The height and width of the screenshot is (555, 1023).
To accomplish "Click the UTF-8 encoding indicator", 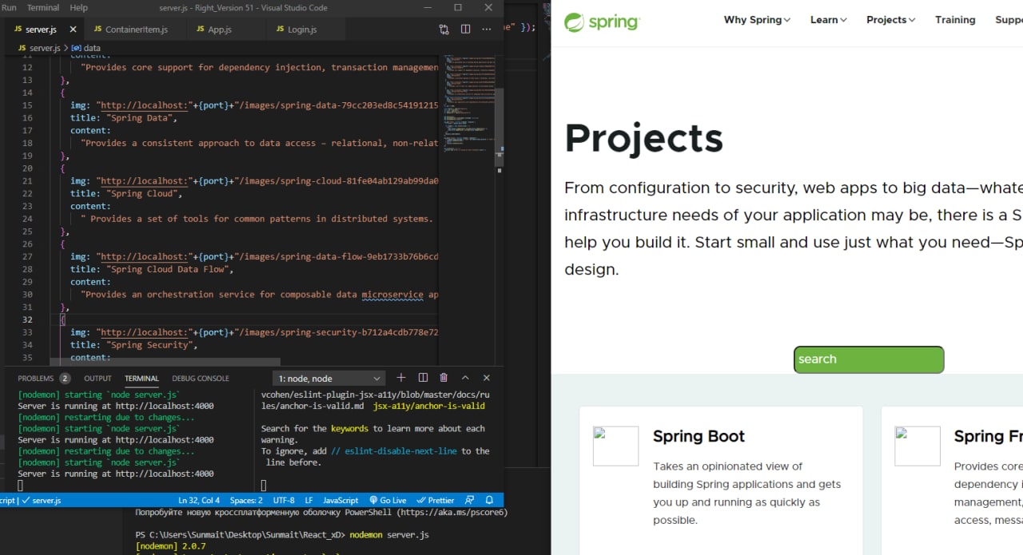I will pos(283,500).
